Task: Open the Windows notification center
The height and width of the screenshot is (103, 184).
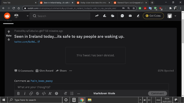Action: (x=176, y=100)
